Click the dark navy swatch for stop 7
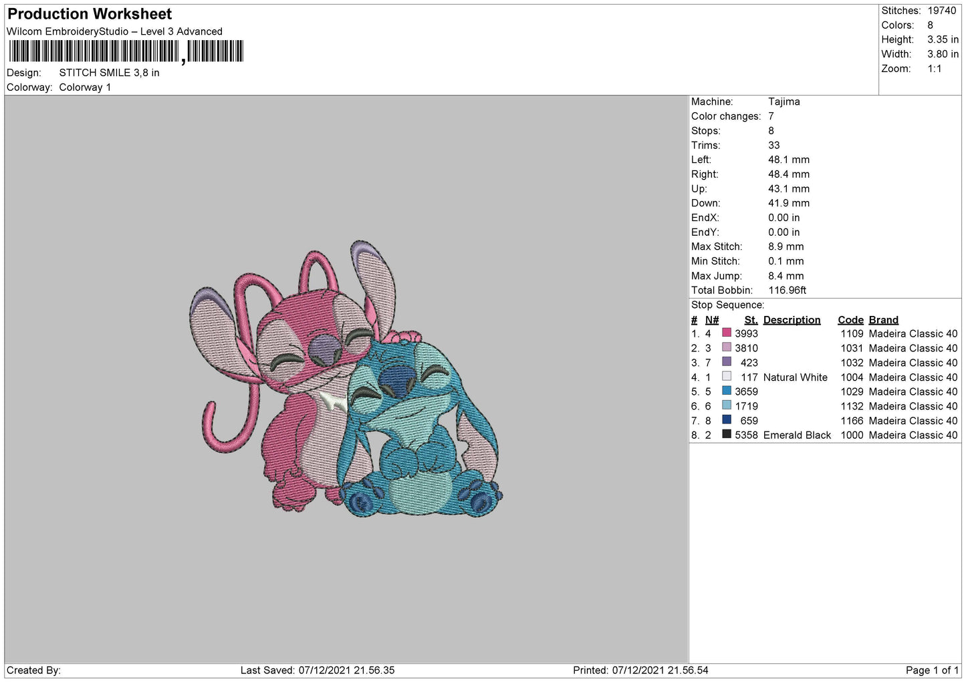966x682 pixels. click(x=727, y=420)
